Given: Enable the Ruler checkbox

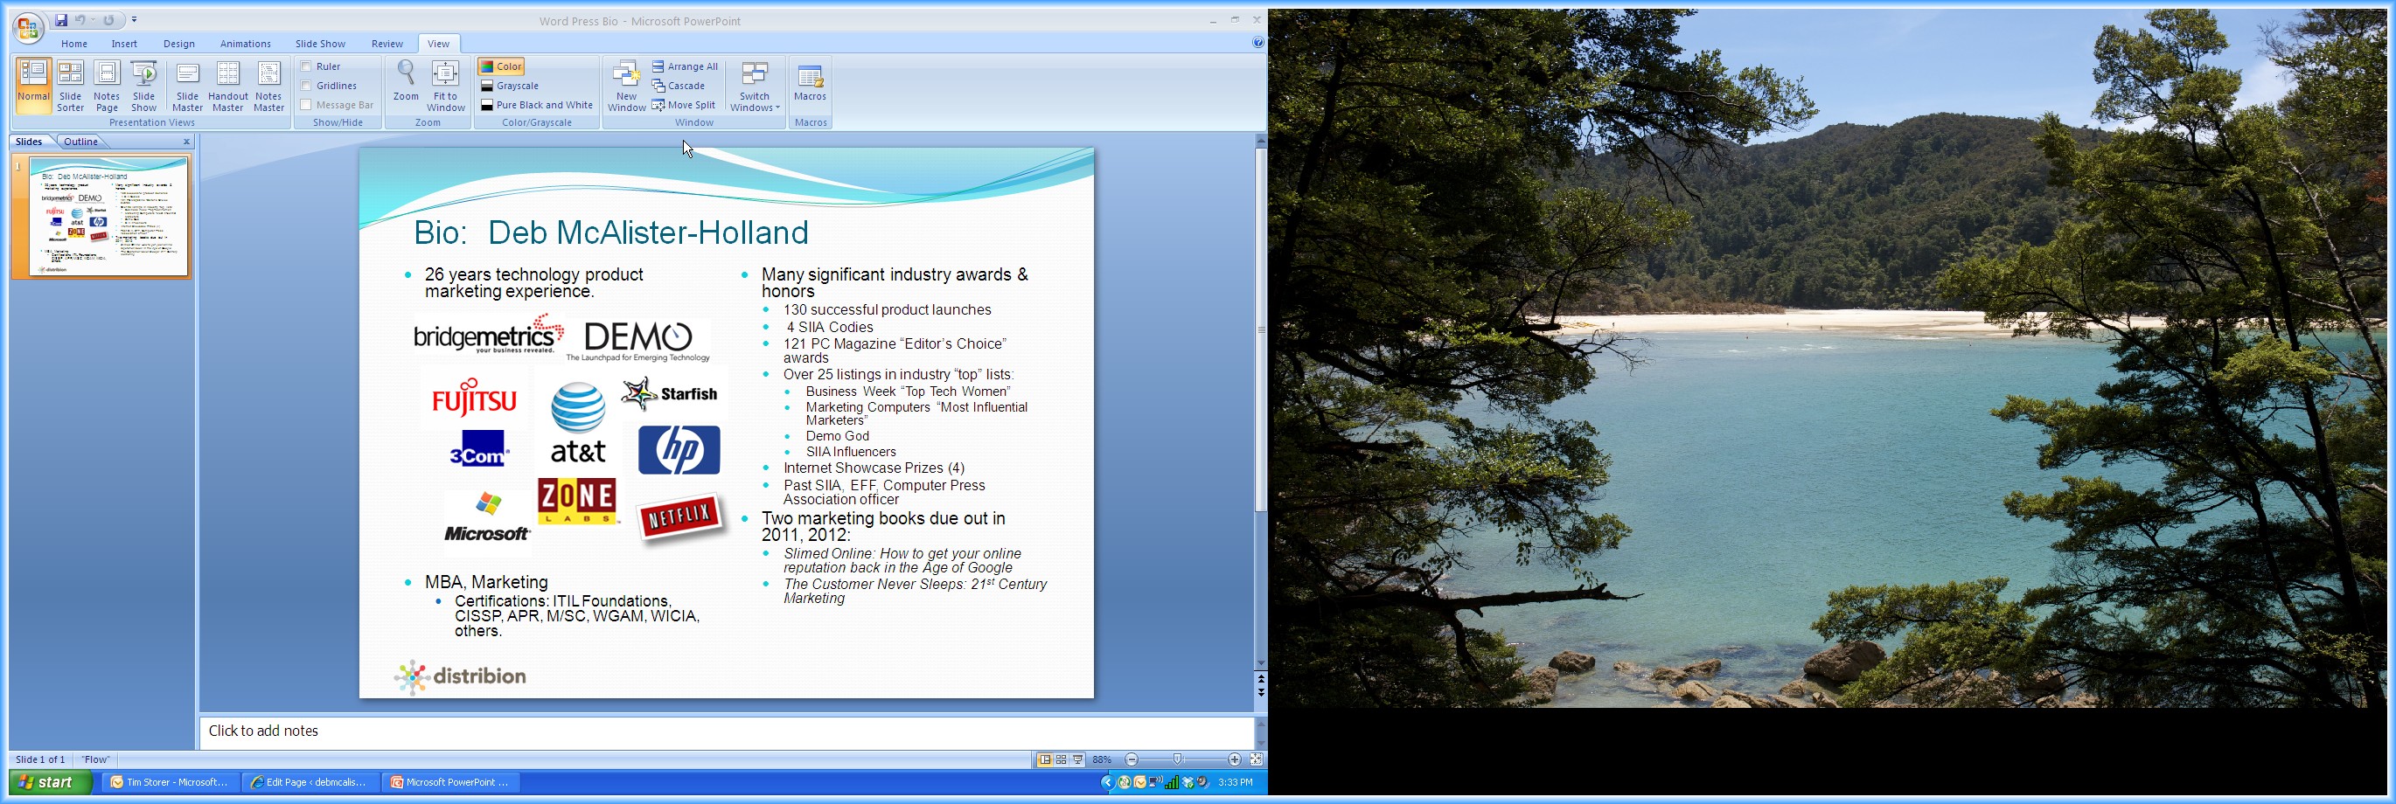Looking at the screenshot, I should (306, 66).
